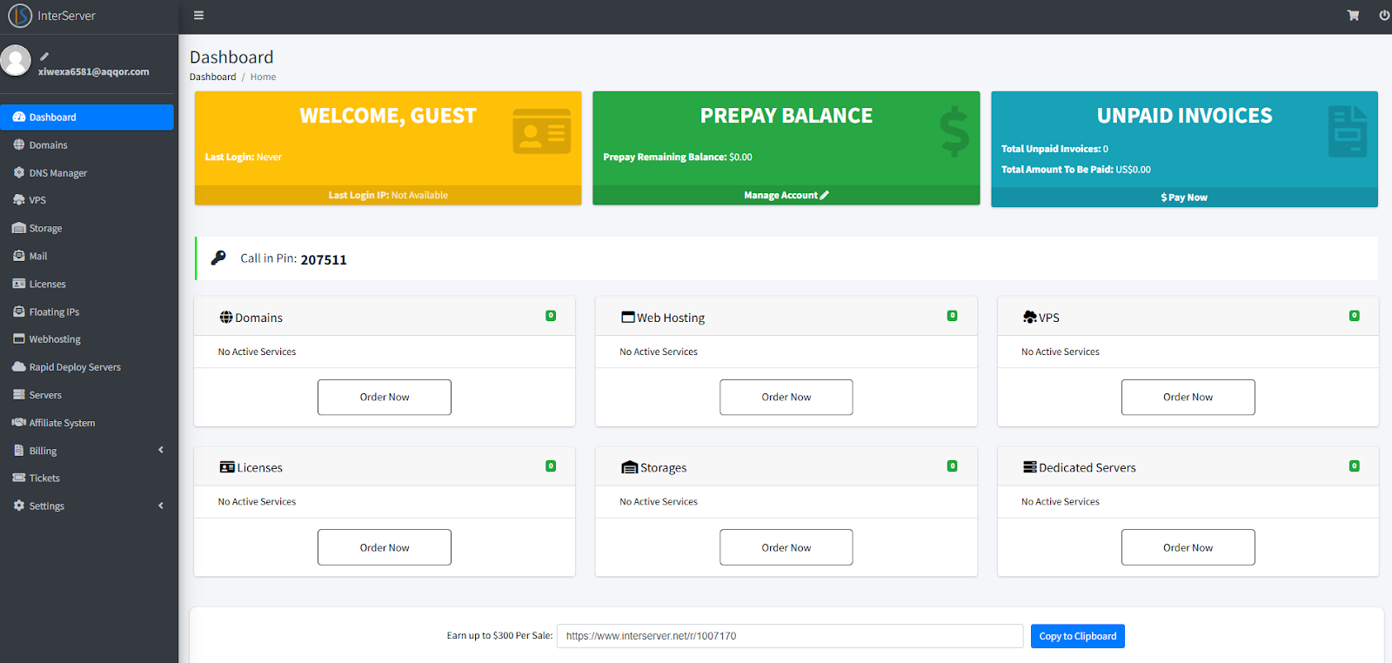Viewport: 1392px width, 663px height.
Task: Open Licenses in the sidebar
Action: coord(87,284)
